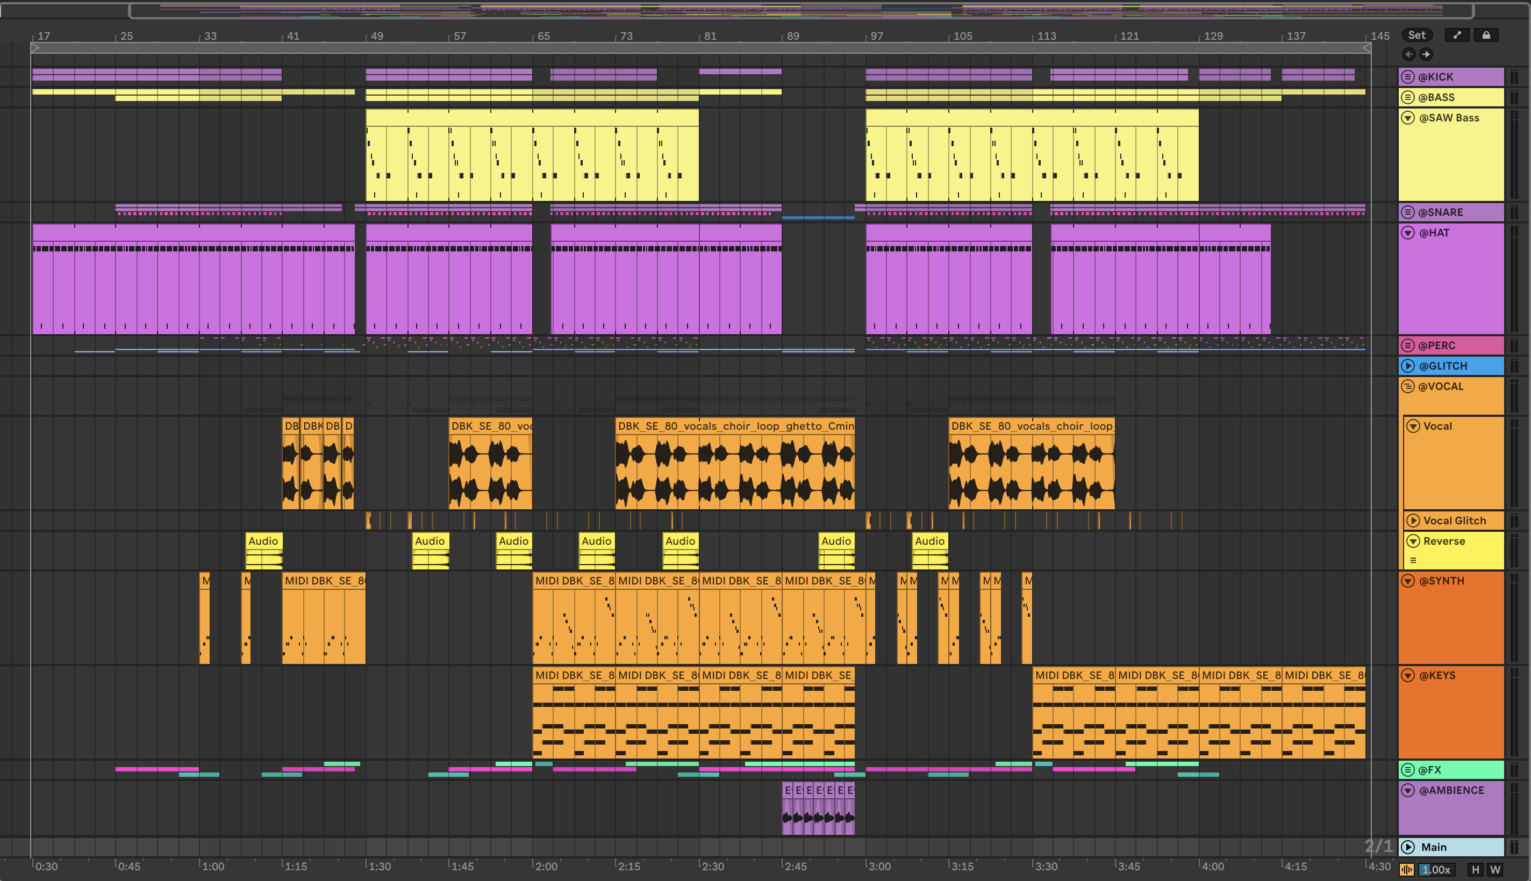Expand the @GLITCH track
The image size is (1531, 881).
click(1408, 366)
